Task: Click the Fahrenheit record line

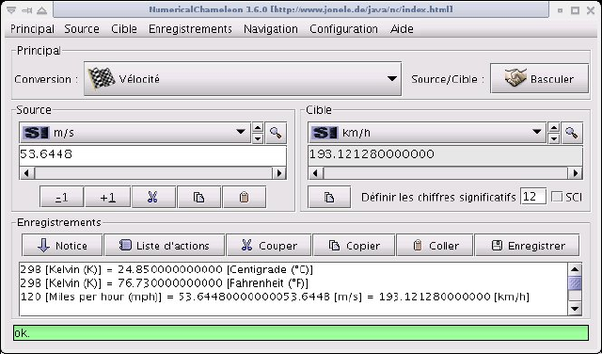Action: pyautogui.click(x=165, y=283)
